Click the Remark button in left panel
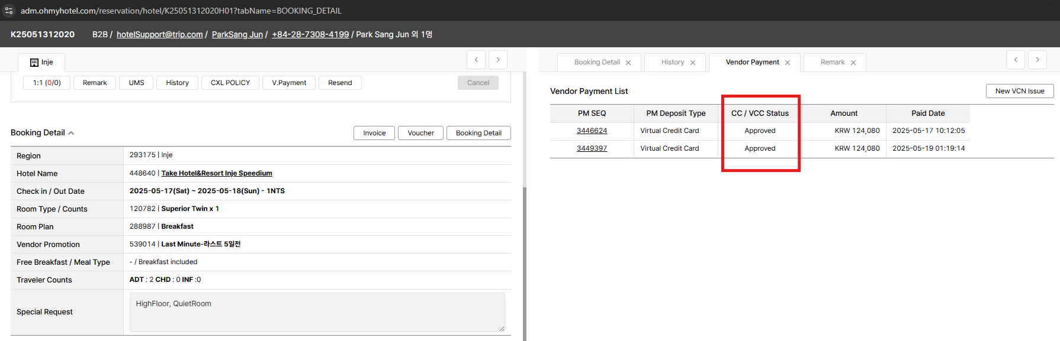Image resolution: width=1060 pixels, height=341 pixels. pyautogui.click(x=95, y=83)
